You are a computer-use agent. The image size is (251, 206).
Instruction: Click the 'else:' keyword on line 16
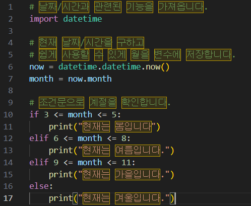[x=41, y=186]
